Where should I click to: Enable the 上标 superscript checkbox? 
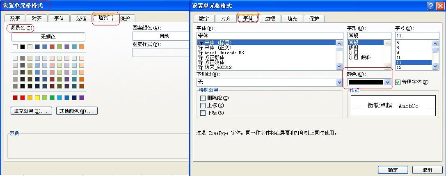[x=203, y=105]
